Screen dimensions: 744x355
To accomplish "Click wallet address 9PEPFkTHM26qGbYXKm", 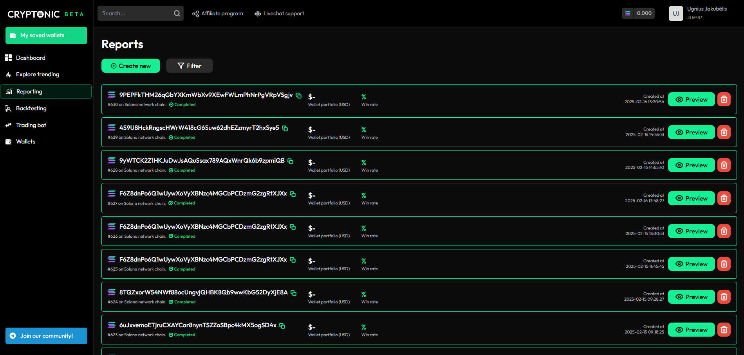I will [206, 95].
